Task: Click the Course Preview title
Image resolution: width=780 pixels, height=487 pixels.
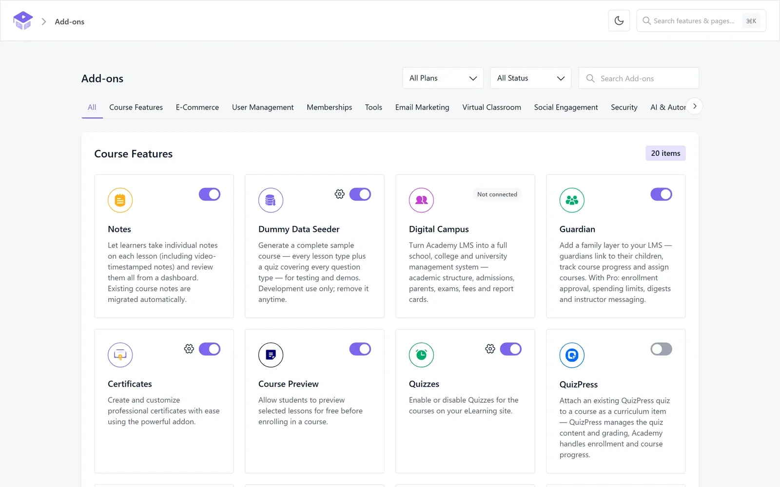Action: coord(289,384)
